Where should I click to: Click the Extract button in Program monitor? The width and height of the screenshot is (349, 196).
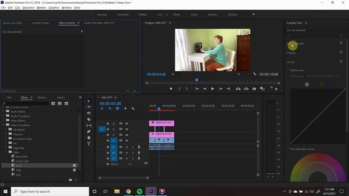tap(246, 89)
